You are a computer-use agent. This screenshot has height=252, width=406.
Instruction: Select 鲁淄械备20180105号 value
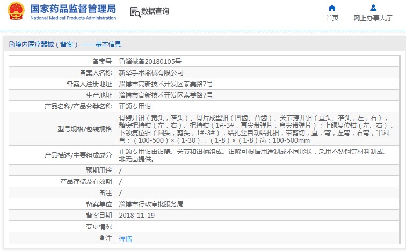(x=150, y=62)
